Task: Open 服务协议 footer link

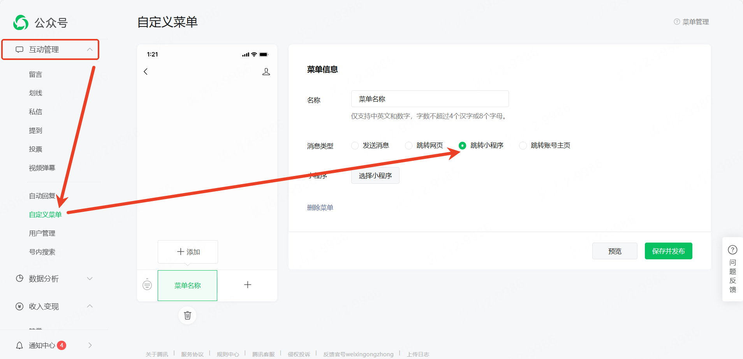Action: [x=192, y=354]
